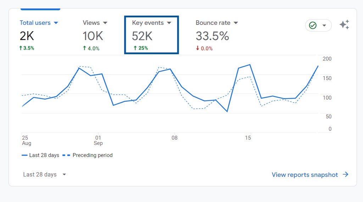The height and width of the screenshot is (202, 363).
Task: Select the 2K Total users value
Action: [x=27, y=36]
